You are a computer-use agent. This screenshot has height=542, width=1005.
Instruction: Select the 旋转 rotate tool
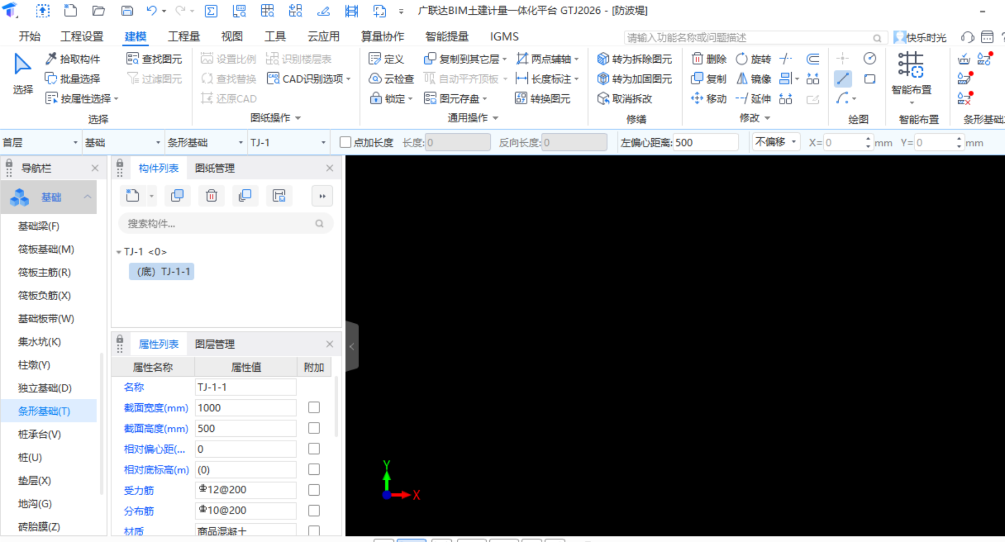pyautogui.click(x=754, y=59)
